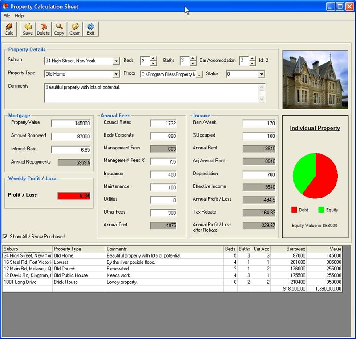Click the Property Value input field
Viewport: 356px width, 339px height.
click(71, 124)
